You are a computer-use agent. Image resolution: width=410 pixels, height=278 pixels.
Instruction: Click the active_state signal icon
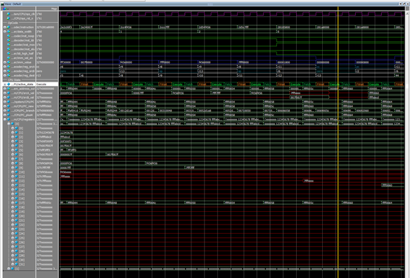click(8, 84)
